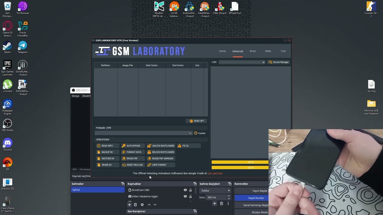Image resolution: width=383 pixels, height=215 pixels.
Task: Add a new scene transition
Action: coord(215,204)
